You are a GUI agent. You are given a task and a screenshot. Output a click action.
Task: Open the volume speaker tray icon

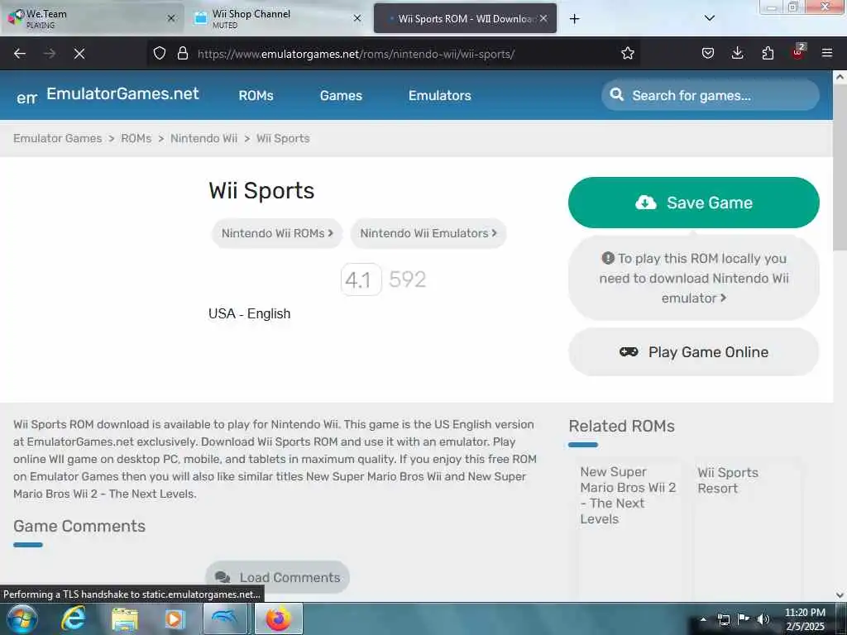pyautogui.click(x=763, y=618)
